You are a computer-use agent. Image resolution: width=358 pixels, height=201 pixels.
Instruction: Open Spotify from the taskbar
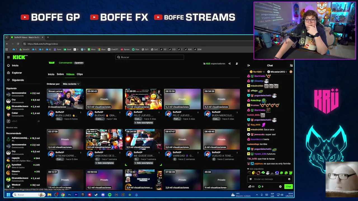pyautogui.click(x=110, y=195)
